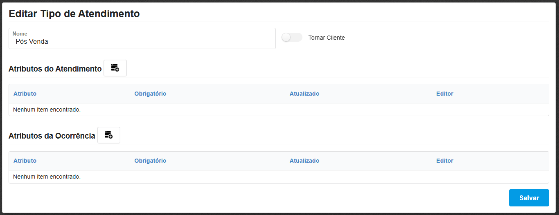This screenshot has width=559, height=215.
Task: Add a new attribute to Atributos do Atendimento
Action: (115, 68)
